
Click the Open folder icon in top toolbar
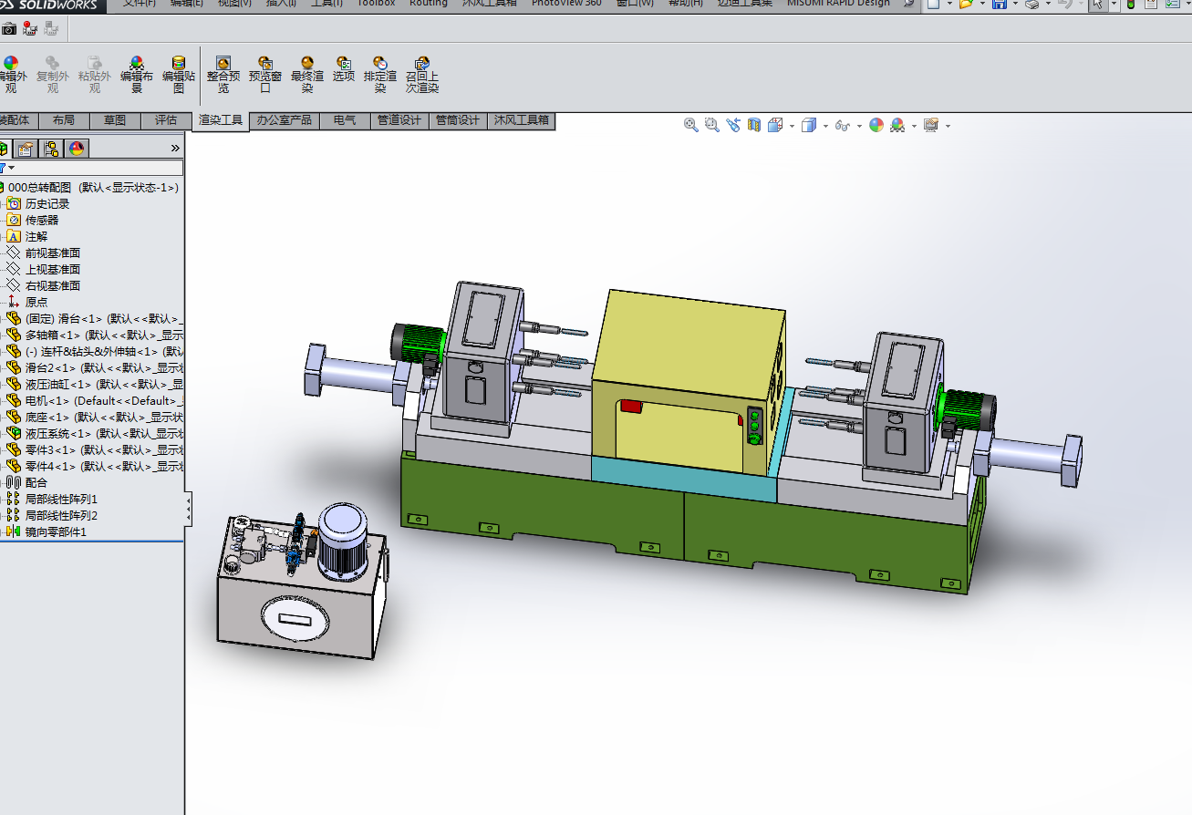(x=967, y=5)
